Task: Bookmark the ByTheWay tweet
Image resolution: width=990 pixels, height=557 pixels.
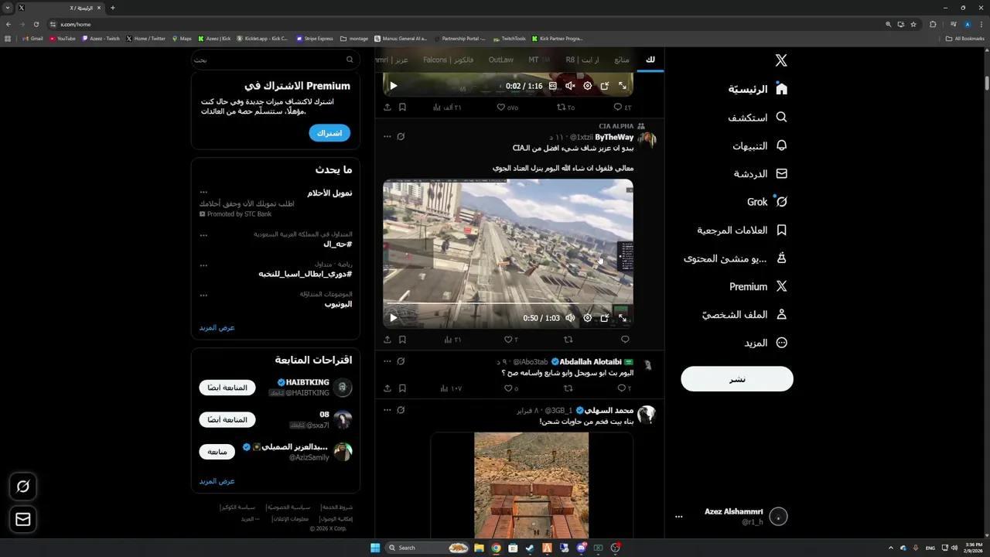Action: (x=402, y=340)
